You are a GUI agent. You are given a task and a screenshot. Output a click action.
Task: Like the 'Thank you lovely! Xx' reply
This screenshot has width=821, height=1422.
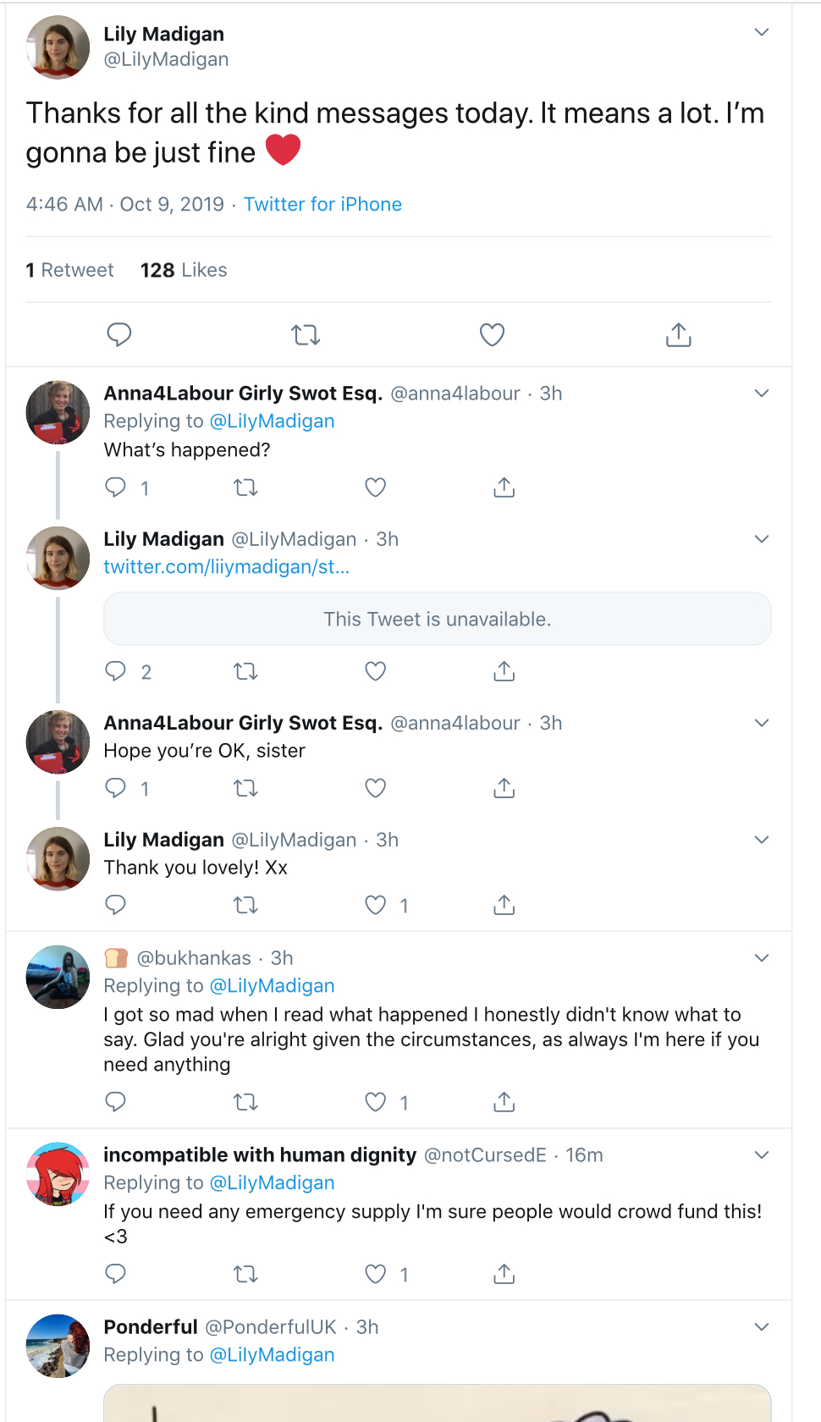coord(375,905)
